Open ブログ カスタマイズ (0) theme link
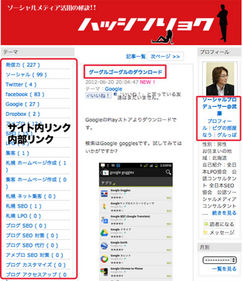243x281 pixels. click(x=36, y=265)
